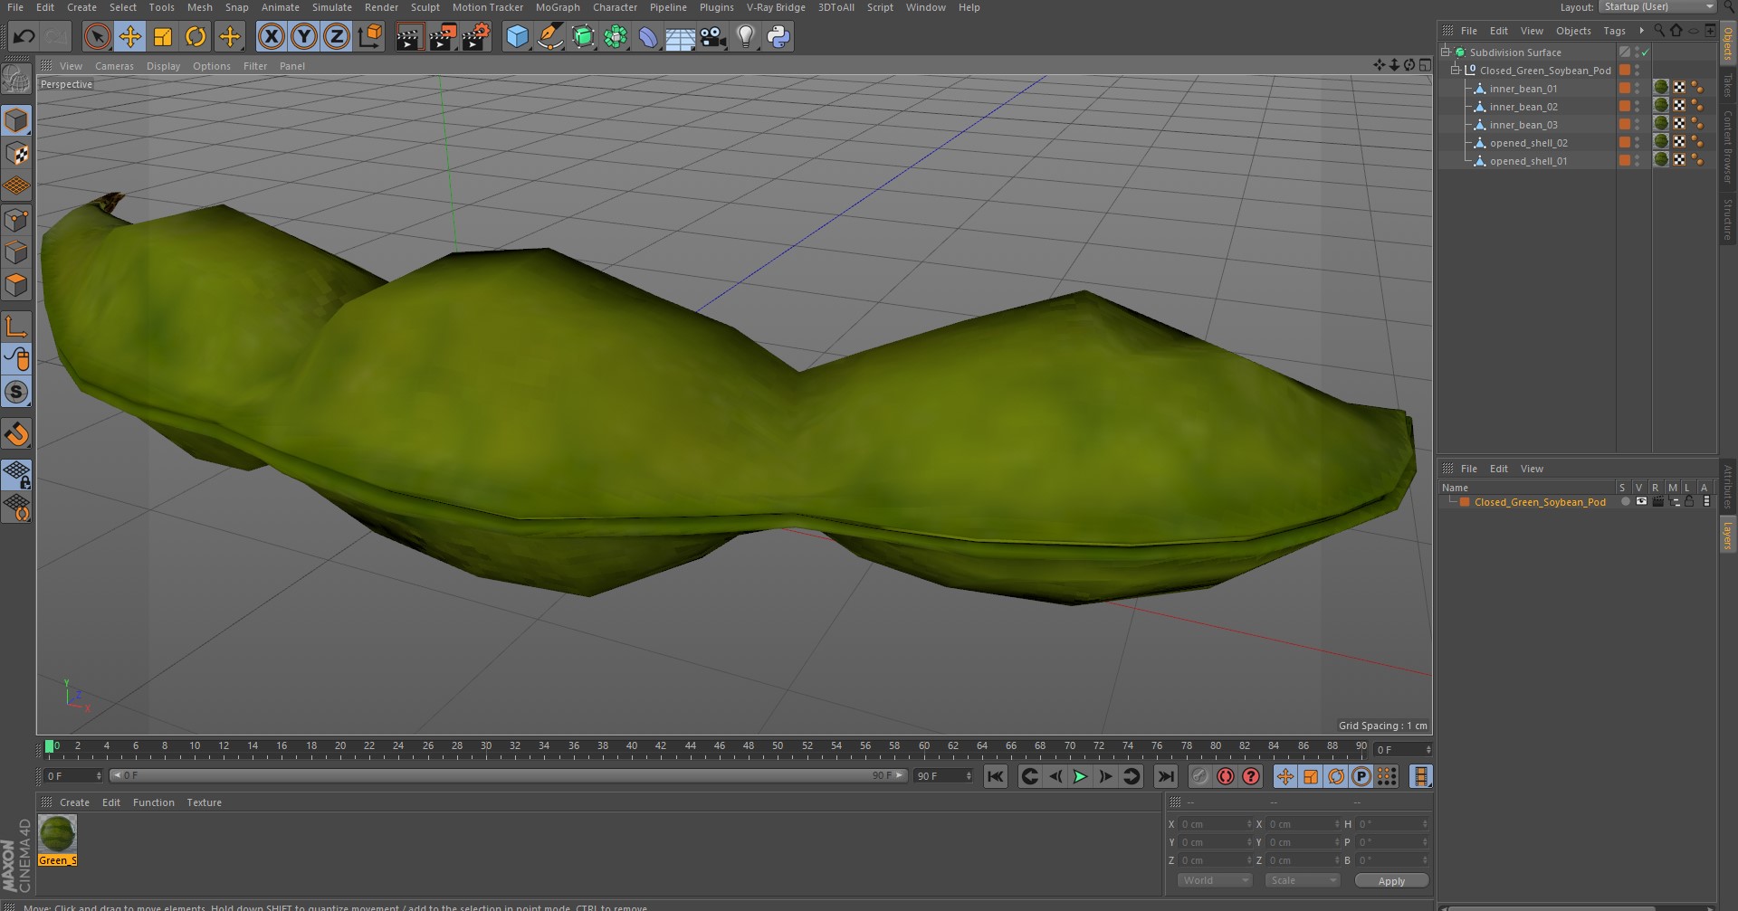Add a floor/environment object icon
The width and height of the screenshot is (1738, 911).
point(680,37)
